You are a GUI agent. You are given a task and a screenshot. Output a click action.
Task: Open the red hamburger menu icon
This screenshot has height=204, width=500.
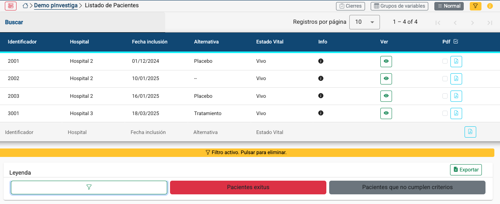click(10, 6)
